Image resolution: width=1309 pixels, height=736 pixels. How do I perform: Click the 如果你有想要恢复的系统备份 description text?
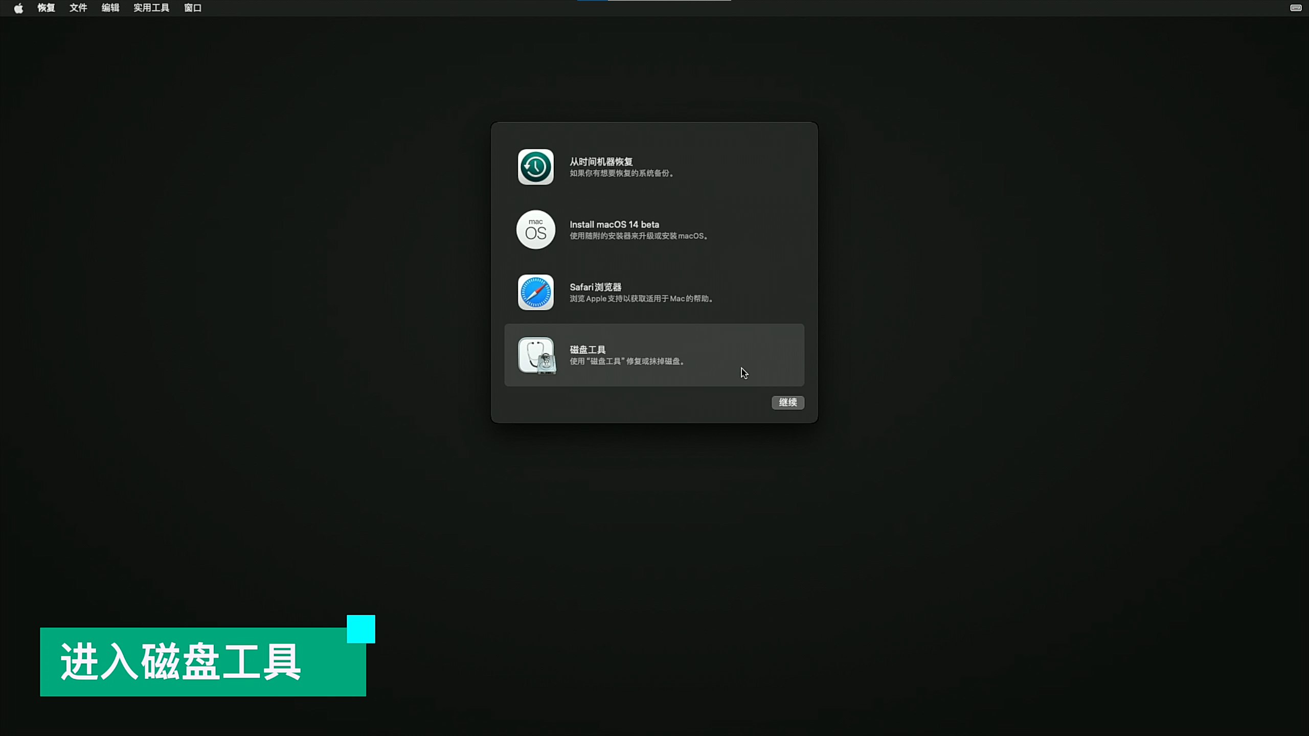(x=621, y=173)
